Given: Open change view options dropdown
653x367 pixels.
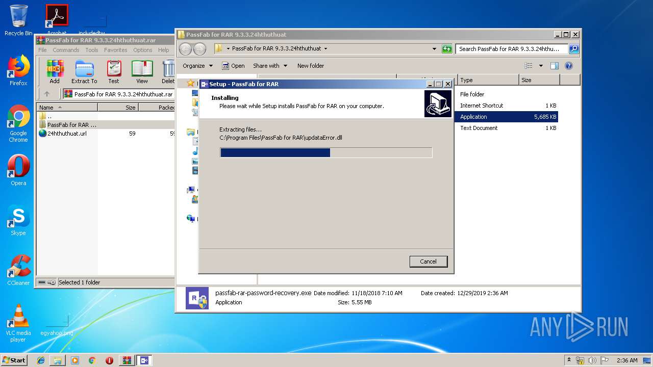Looking at the screenshot, I should (x=541, y=66).
